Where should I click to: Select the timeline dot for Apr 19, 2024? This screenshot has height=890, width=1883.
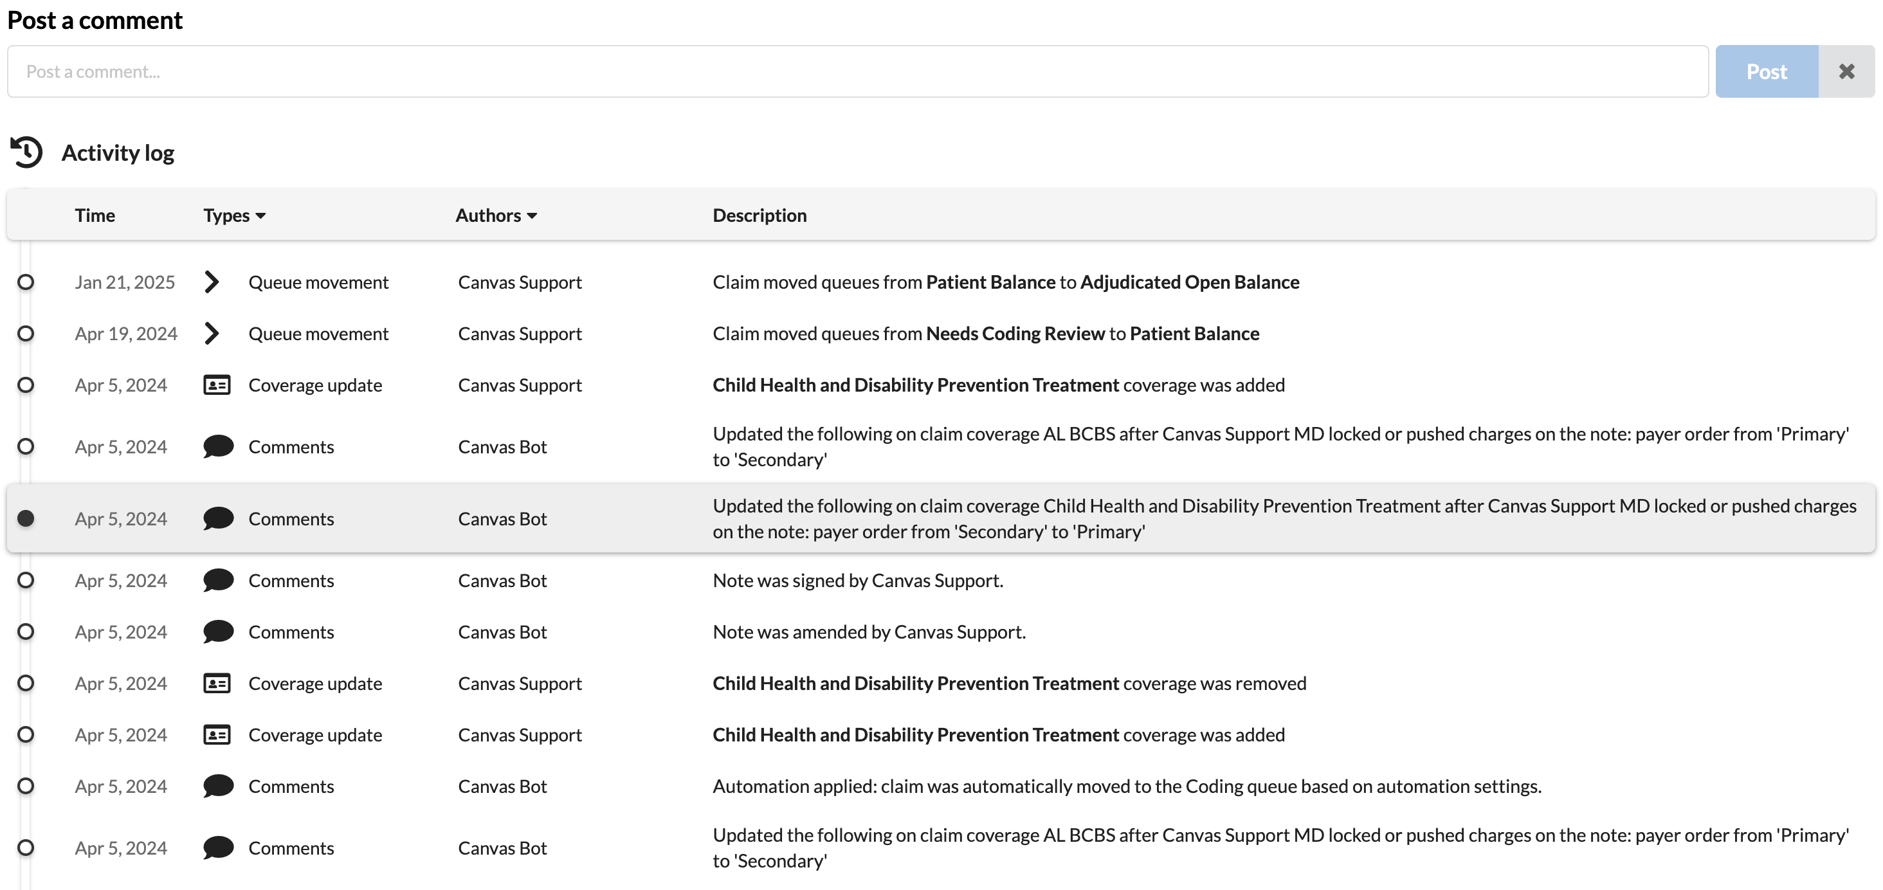(26, 334)
